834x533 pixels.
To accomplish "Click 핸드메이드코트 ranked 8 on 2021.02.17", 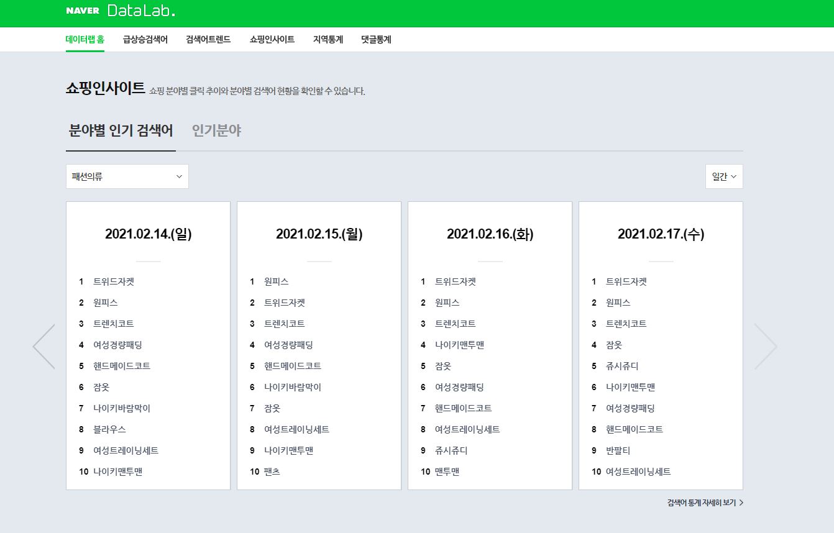I will (635, 429).
